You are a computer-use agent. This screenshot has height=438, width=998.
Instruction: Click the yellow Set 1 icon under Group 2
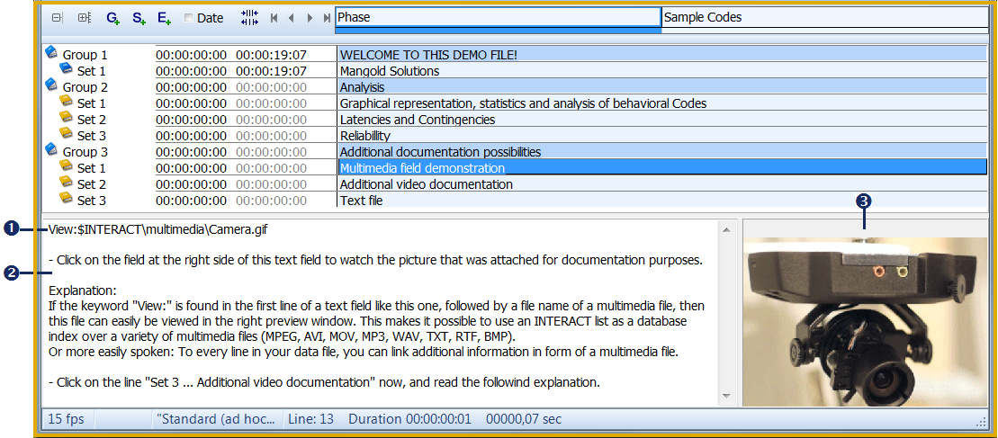tap(67, 101)
